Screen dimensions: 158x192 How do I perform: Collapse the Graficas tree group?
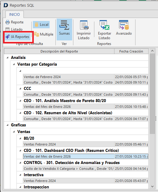click(8, 125)
